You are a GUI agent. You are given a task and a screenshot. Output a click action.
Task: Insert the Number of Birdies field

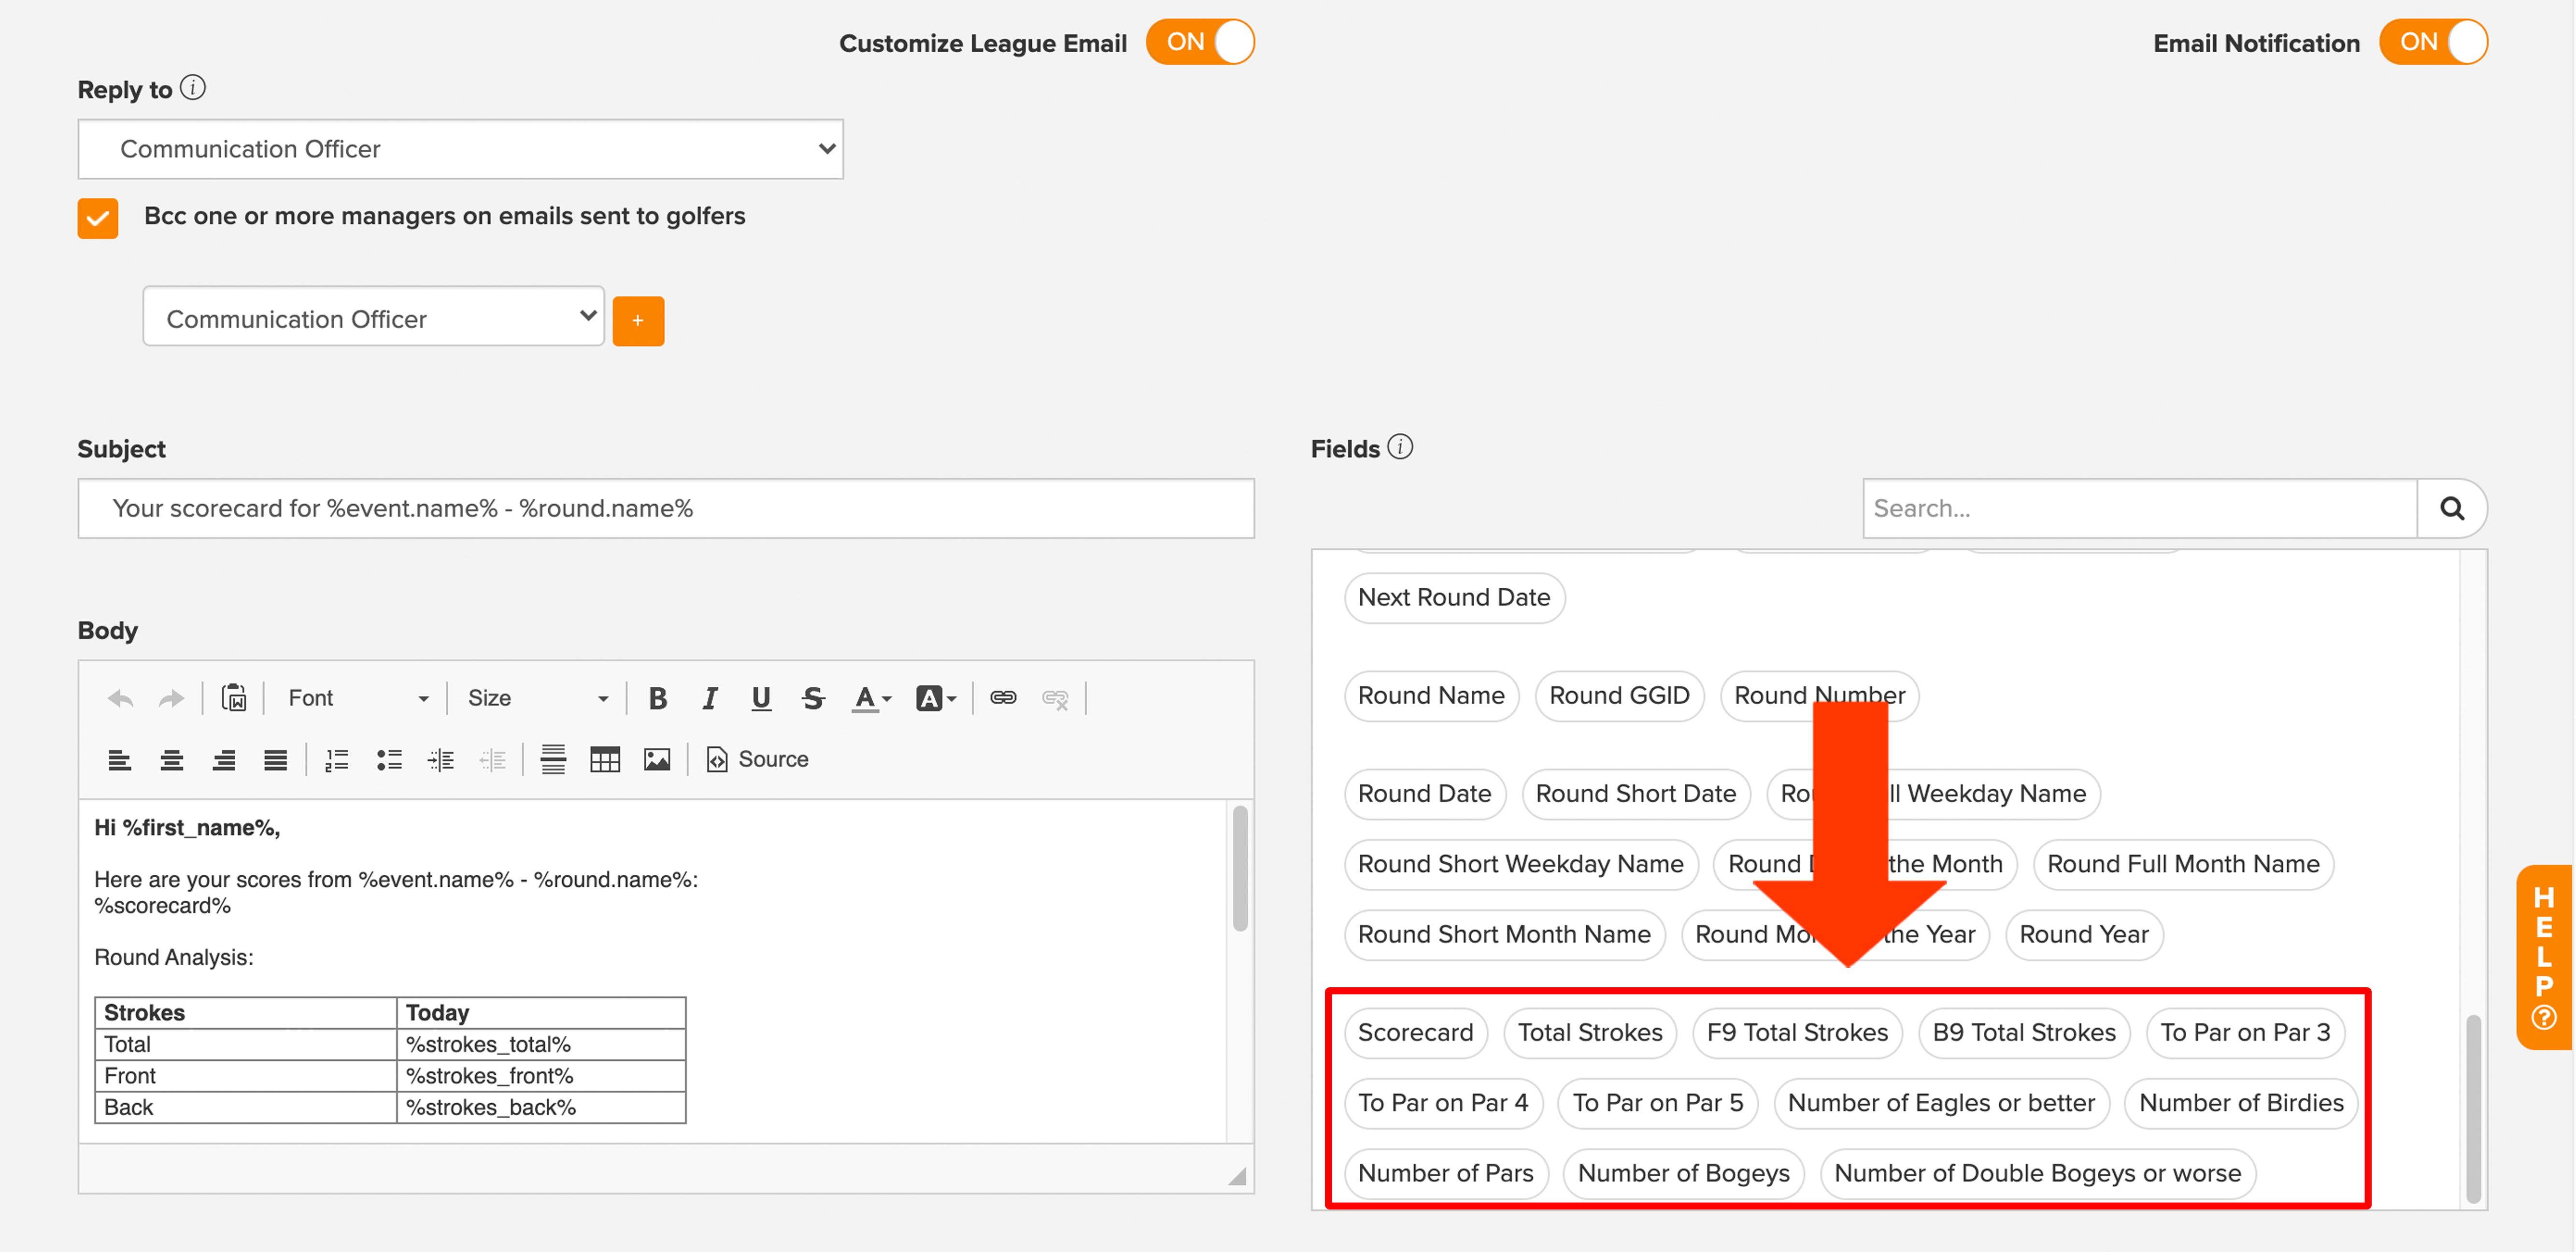pyautogui.click(x=2241, y=1103)
